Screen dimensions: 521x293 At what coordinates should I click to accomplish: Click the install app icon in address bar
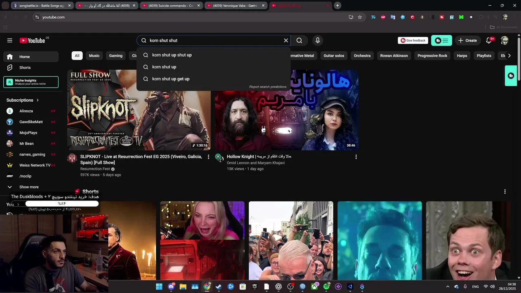(351, 17)
